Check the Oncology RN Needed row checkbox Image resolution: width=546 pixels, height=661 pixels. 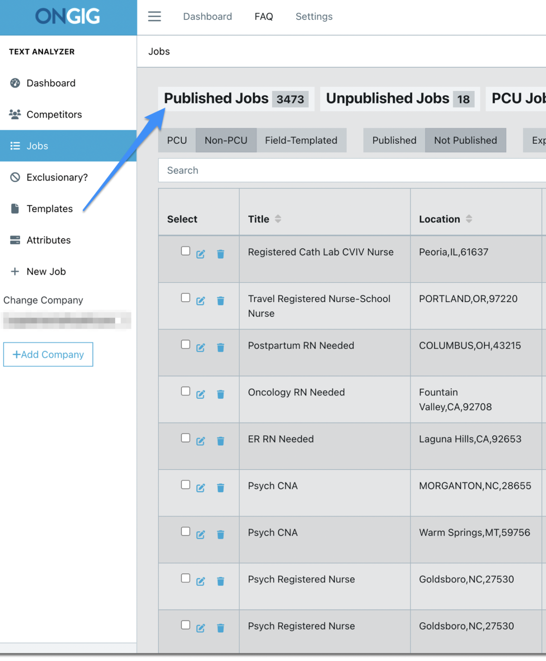[185, 391]
